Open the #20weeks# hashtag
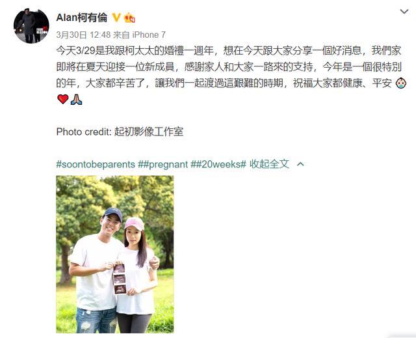416x338 pixels. coord(222,165)
